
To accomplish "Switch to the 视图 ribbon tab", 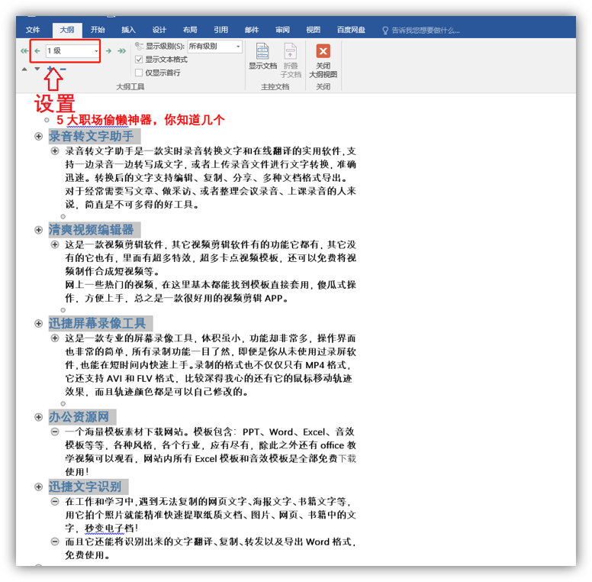I will pos(314,30).
